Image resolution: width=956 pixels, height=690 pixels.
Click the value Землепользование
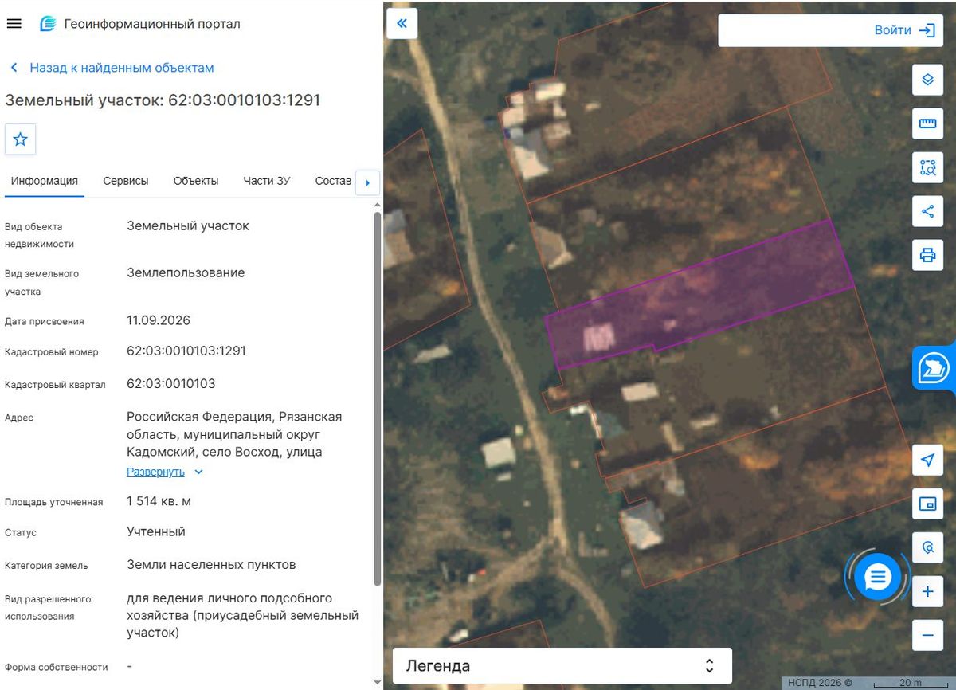pos(186,272)
